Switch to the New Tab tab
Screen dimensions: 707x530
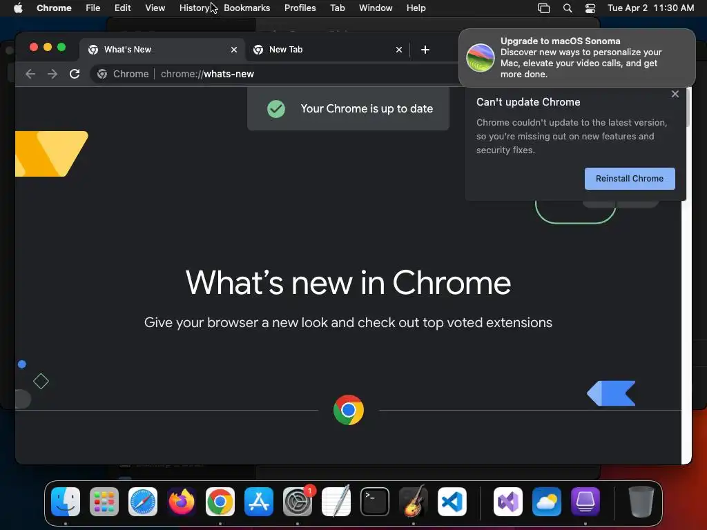(327, 50)
